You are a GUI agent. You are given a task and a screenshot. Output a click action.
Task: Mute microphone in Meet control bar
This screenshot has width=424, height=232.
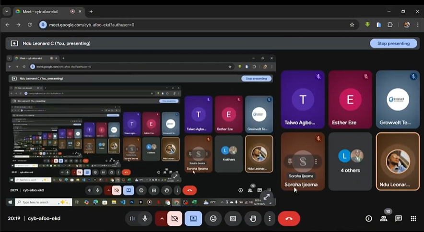(145, 219)
